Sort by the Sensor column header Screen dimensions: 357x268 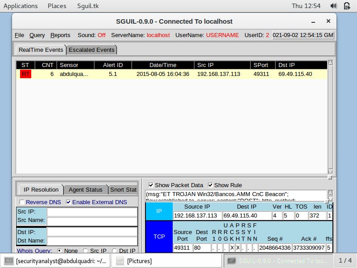(x=75, y=65)
